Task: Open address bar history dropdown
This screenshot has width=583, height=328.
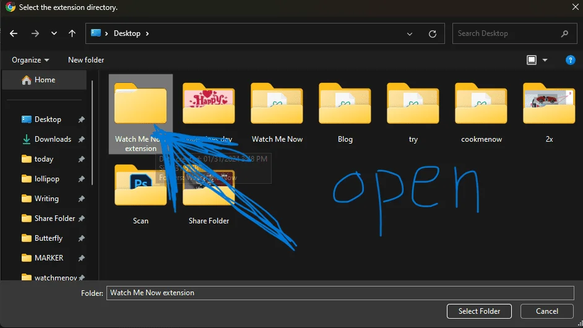Action: tap(409, 34)
